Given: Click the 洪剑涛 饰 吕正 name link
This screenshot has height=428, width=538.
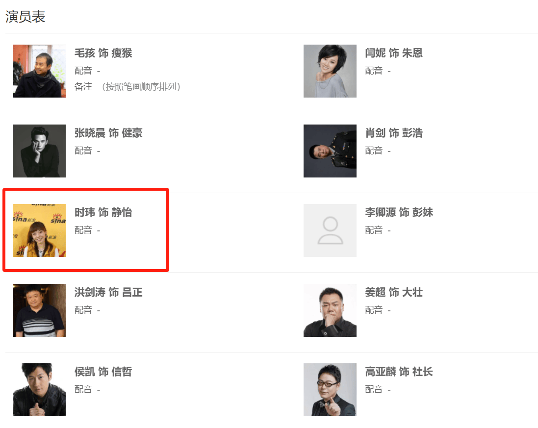Looking at the screenshot, I should click(x=108, y=292).
